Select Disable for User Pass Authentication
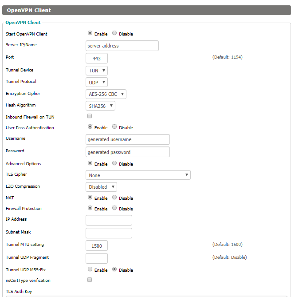This screenshot has height=297, width=291. pyautogui.click(x=114, y=127)
